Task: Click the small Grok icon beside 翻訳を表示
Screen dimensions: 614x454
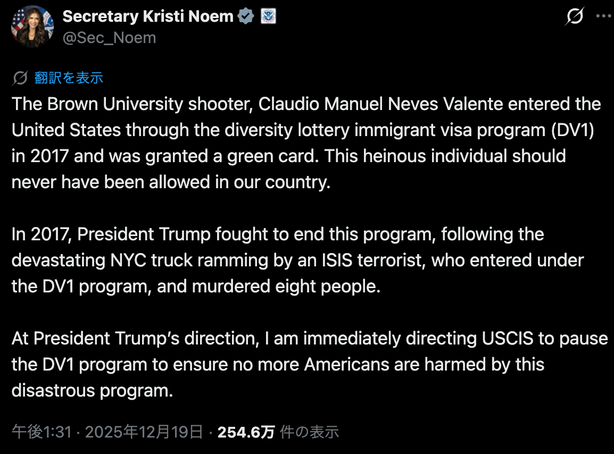Action: point(20,78)
